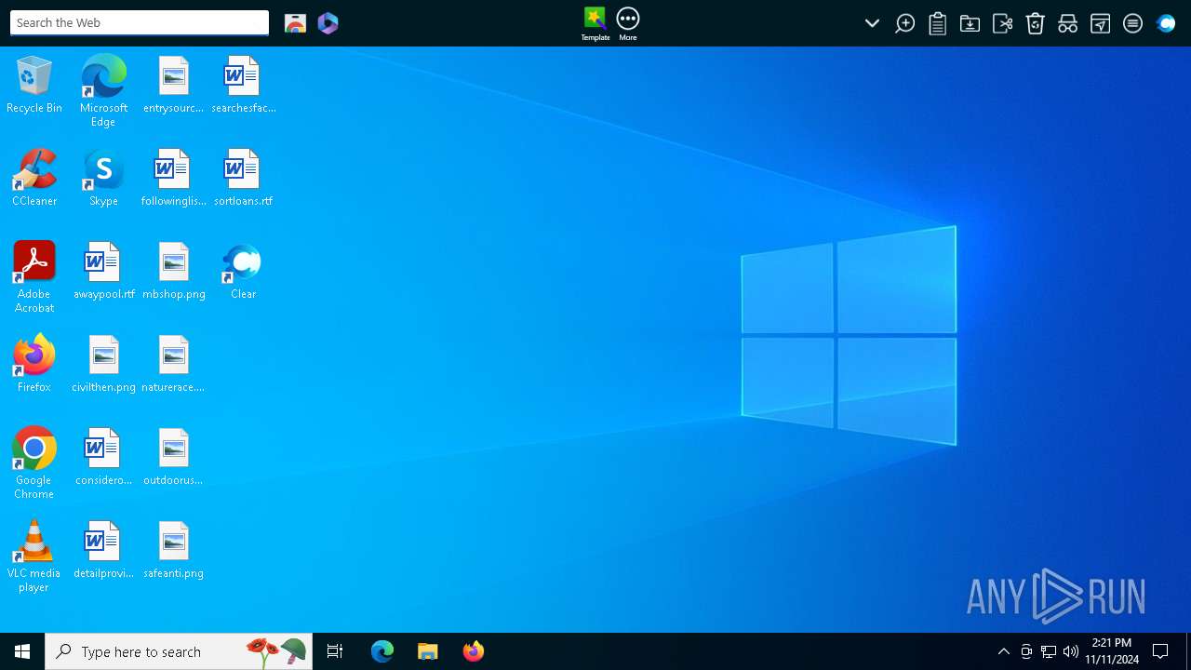Select the entrysourc... image file on the desktop
Image resolution: width=1191 pixels, height=670 pixels.
(173, 84)
